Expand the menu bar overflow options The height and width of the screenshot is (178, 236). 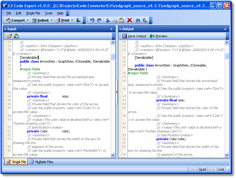tap(68, 13)
